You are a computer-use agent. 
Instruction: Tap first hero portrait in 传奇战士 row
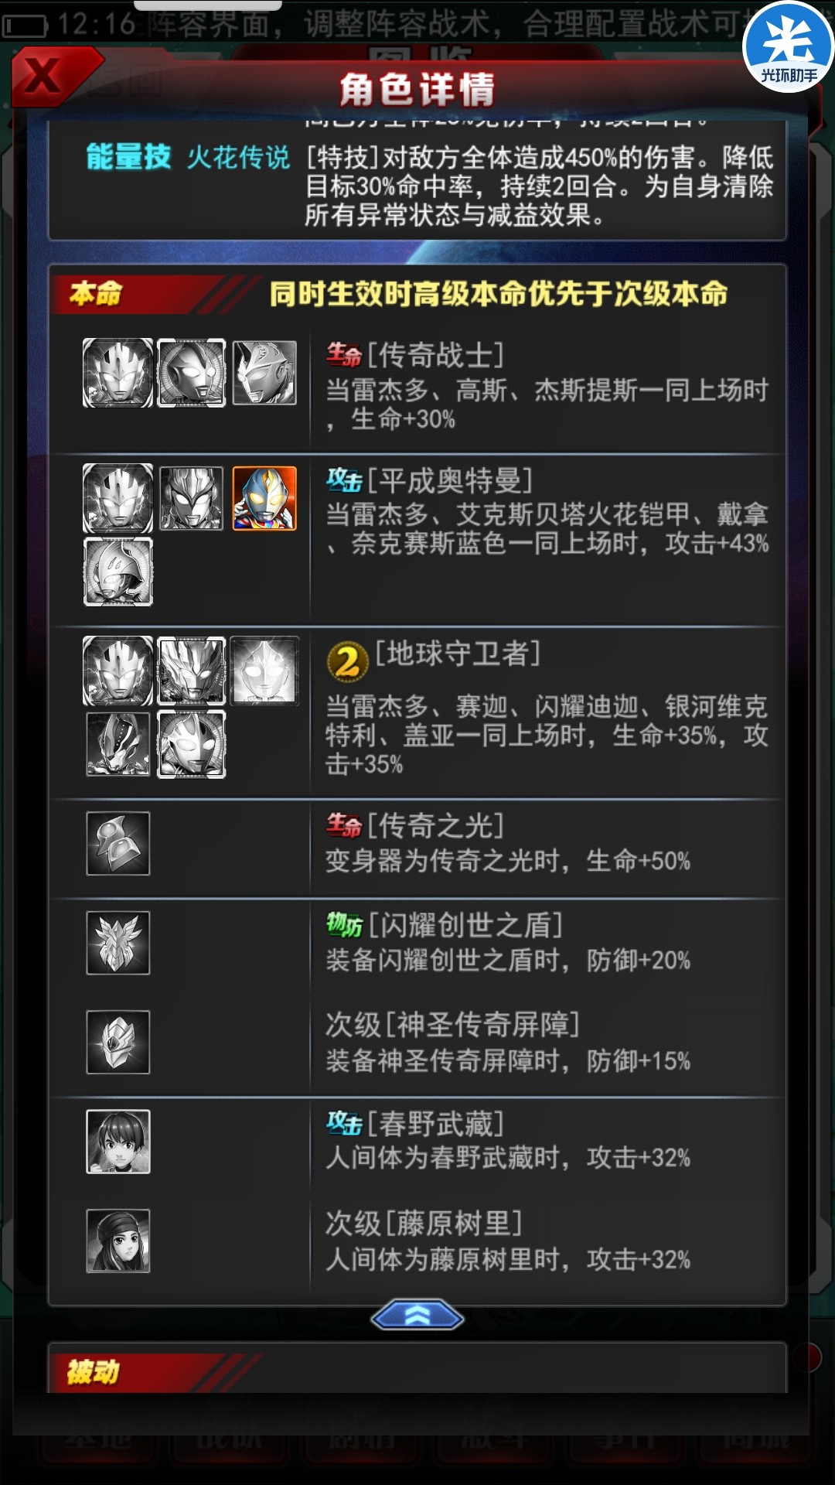click(118, 373)
